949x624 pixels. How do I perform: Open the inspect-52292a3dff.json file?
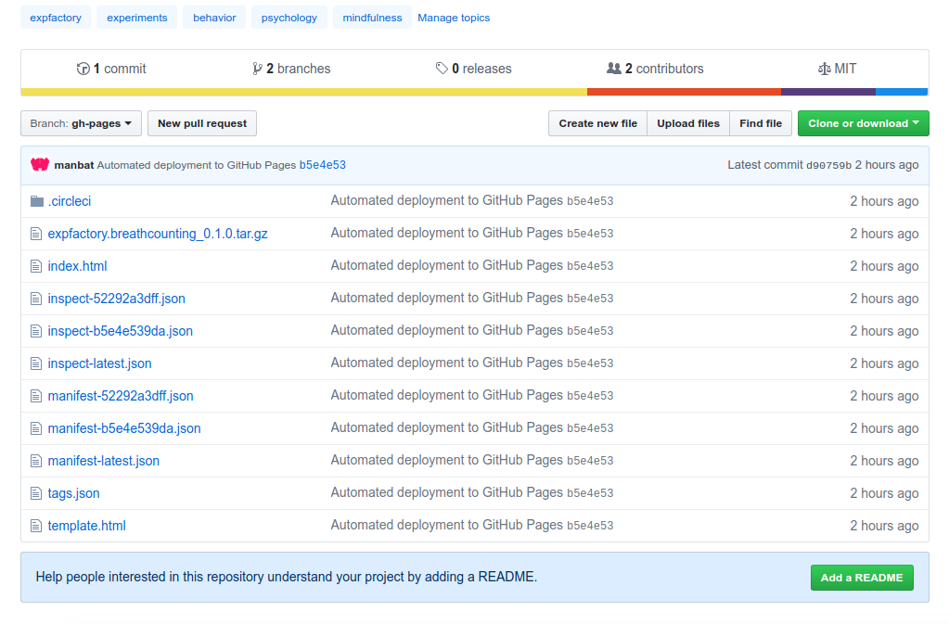tap(116, 299)
